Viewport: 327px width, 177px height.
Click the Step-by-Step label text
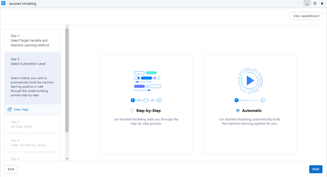click(148, 110)
